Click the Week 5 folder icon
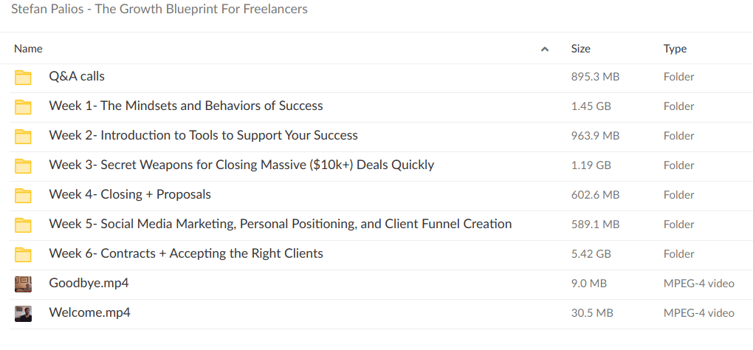 point(24,225)
